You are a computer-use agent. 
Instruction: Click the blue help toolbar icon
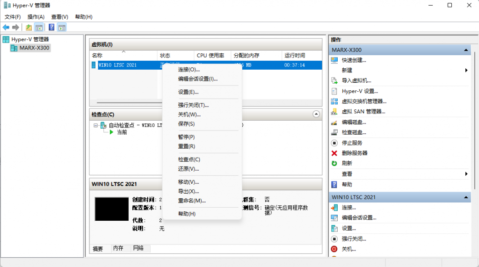coord(51,27)
